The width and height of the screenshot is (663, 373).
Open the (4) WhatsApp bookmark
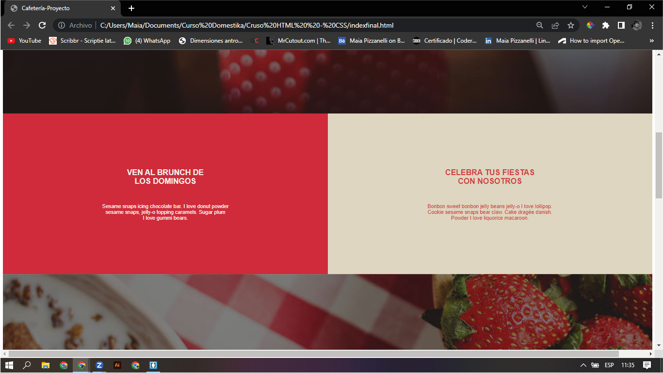[147, 41]
